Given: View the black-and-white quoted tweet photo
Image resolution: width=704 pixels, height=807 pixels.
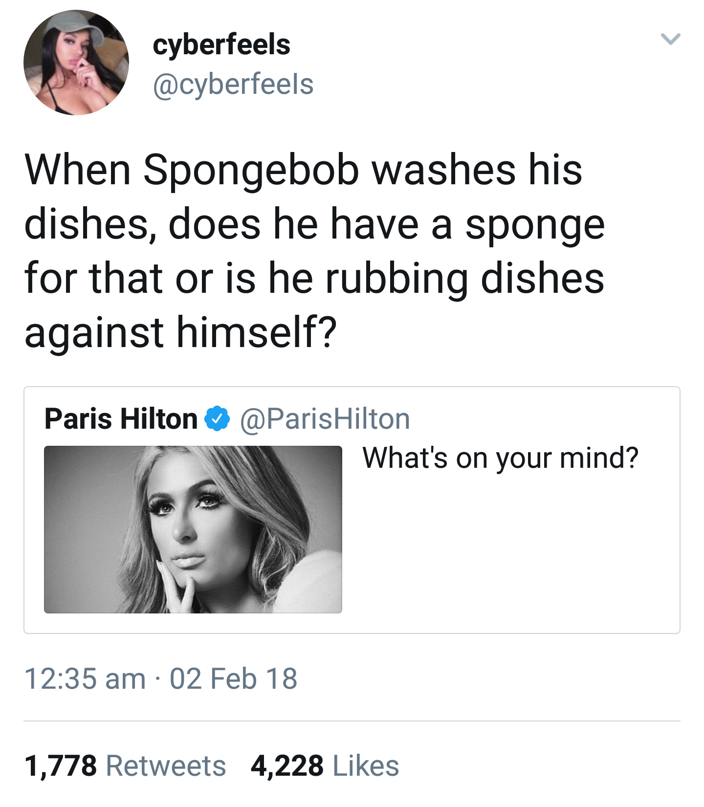Looking at the screenshot, I should (193, 529).
